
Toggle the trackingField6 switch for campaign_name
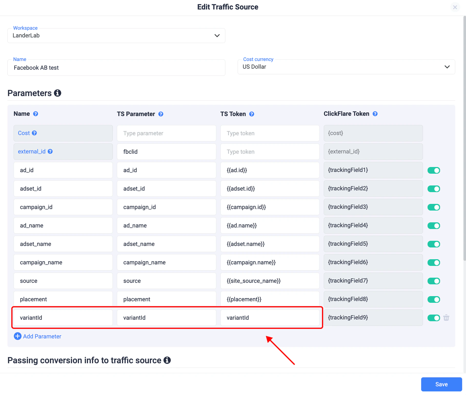[x=434, y=263]
